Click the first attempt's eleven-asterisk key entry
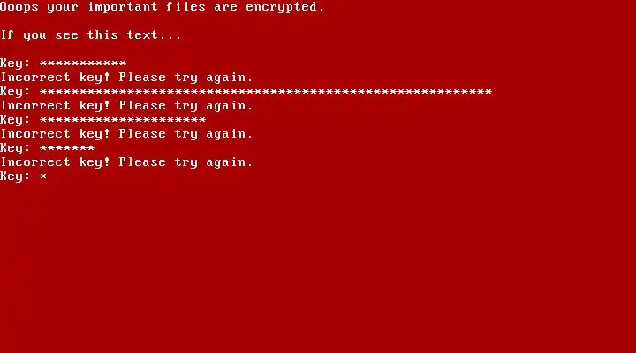636x353 pixels. pyautogui.click(x=83, y=64)
